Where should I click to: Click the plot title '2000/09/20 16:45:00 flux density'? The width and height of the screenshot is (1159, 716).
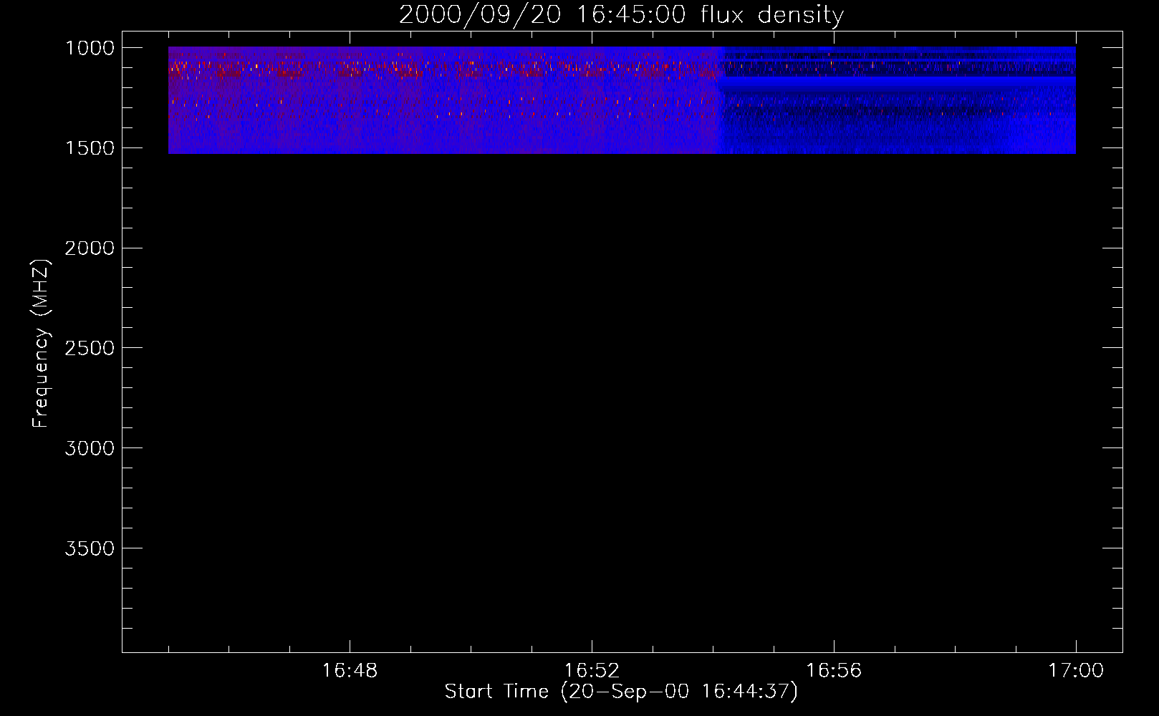click(621, 14)
